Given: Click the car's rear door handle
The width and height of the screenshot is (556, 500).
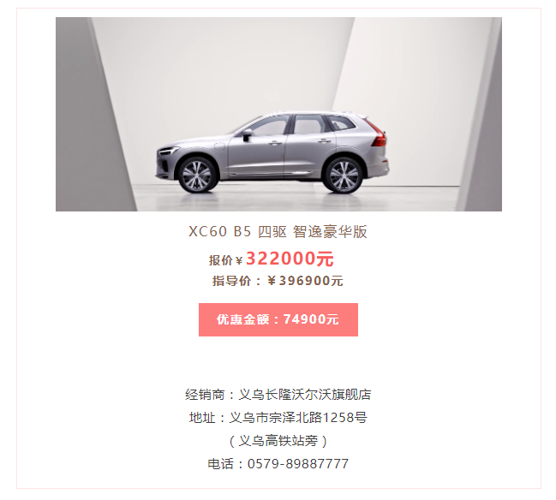Looking at the screenshot, I should (323, 140).
